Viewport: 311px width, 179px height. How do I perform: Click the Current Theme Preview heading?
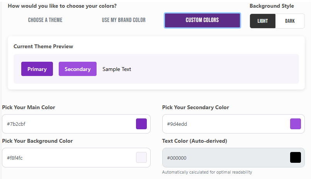(x=43, y=46)
